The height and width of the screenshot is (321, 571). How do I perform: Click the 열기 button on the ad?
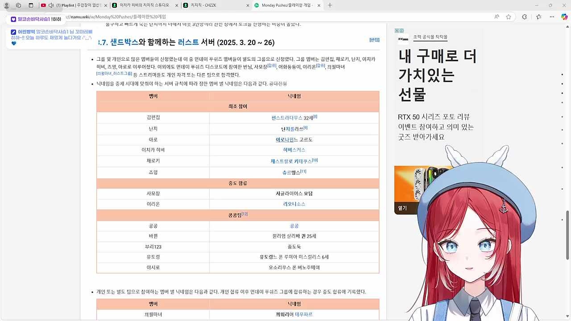pos(402,208)
